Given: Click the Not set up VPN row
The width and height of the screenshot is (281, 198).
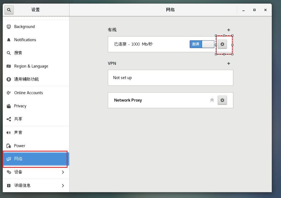Looking at the screenshot, I should click(170, 78).
